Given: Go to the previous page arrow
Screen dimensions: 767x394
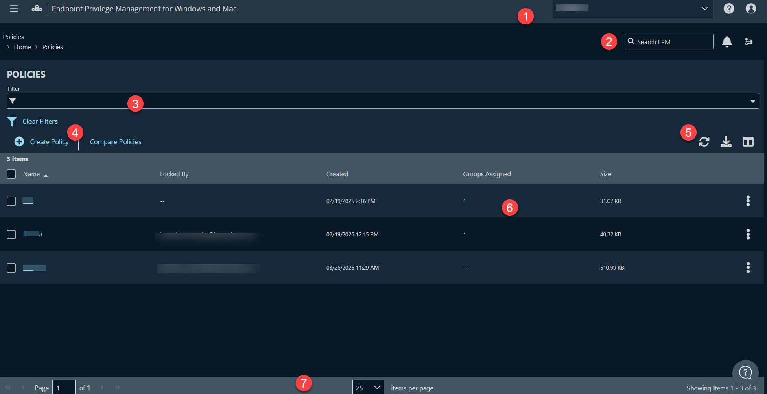Looking at the screenshot, I should pos(23,388).
